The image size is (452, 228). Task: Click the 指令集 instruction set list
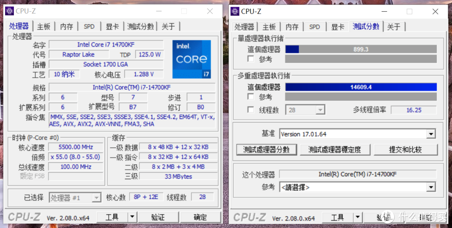132,120
